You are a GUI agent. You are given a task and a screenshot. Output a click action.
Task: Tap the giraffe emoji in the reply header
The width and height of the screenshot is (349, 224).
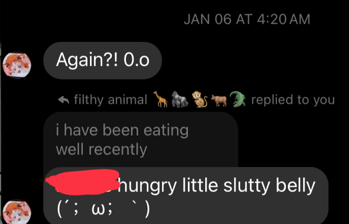[x=161, y=99]
